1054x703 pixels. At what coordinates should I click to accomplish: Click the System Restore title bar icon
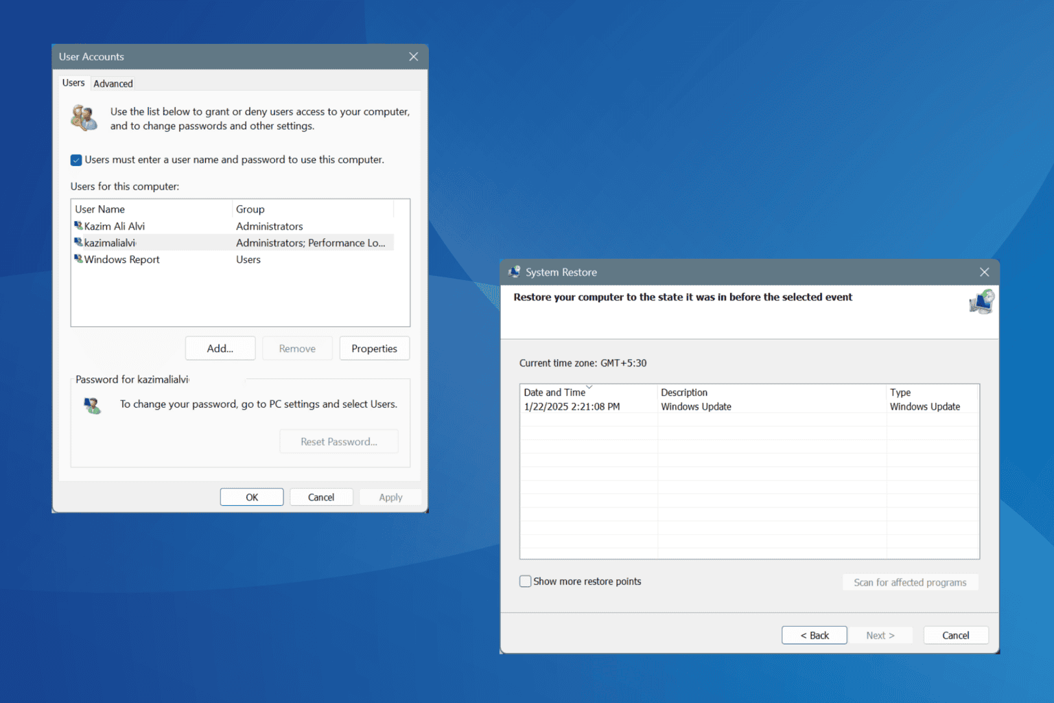(x=514, y=272)
